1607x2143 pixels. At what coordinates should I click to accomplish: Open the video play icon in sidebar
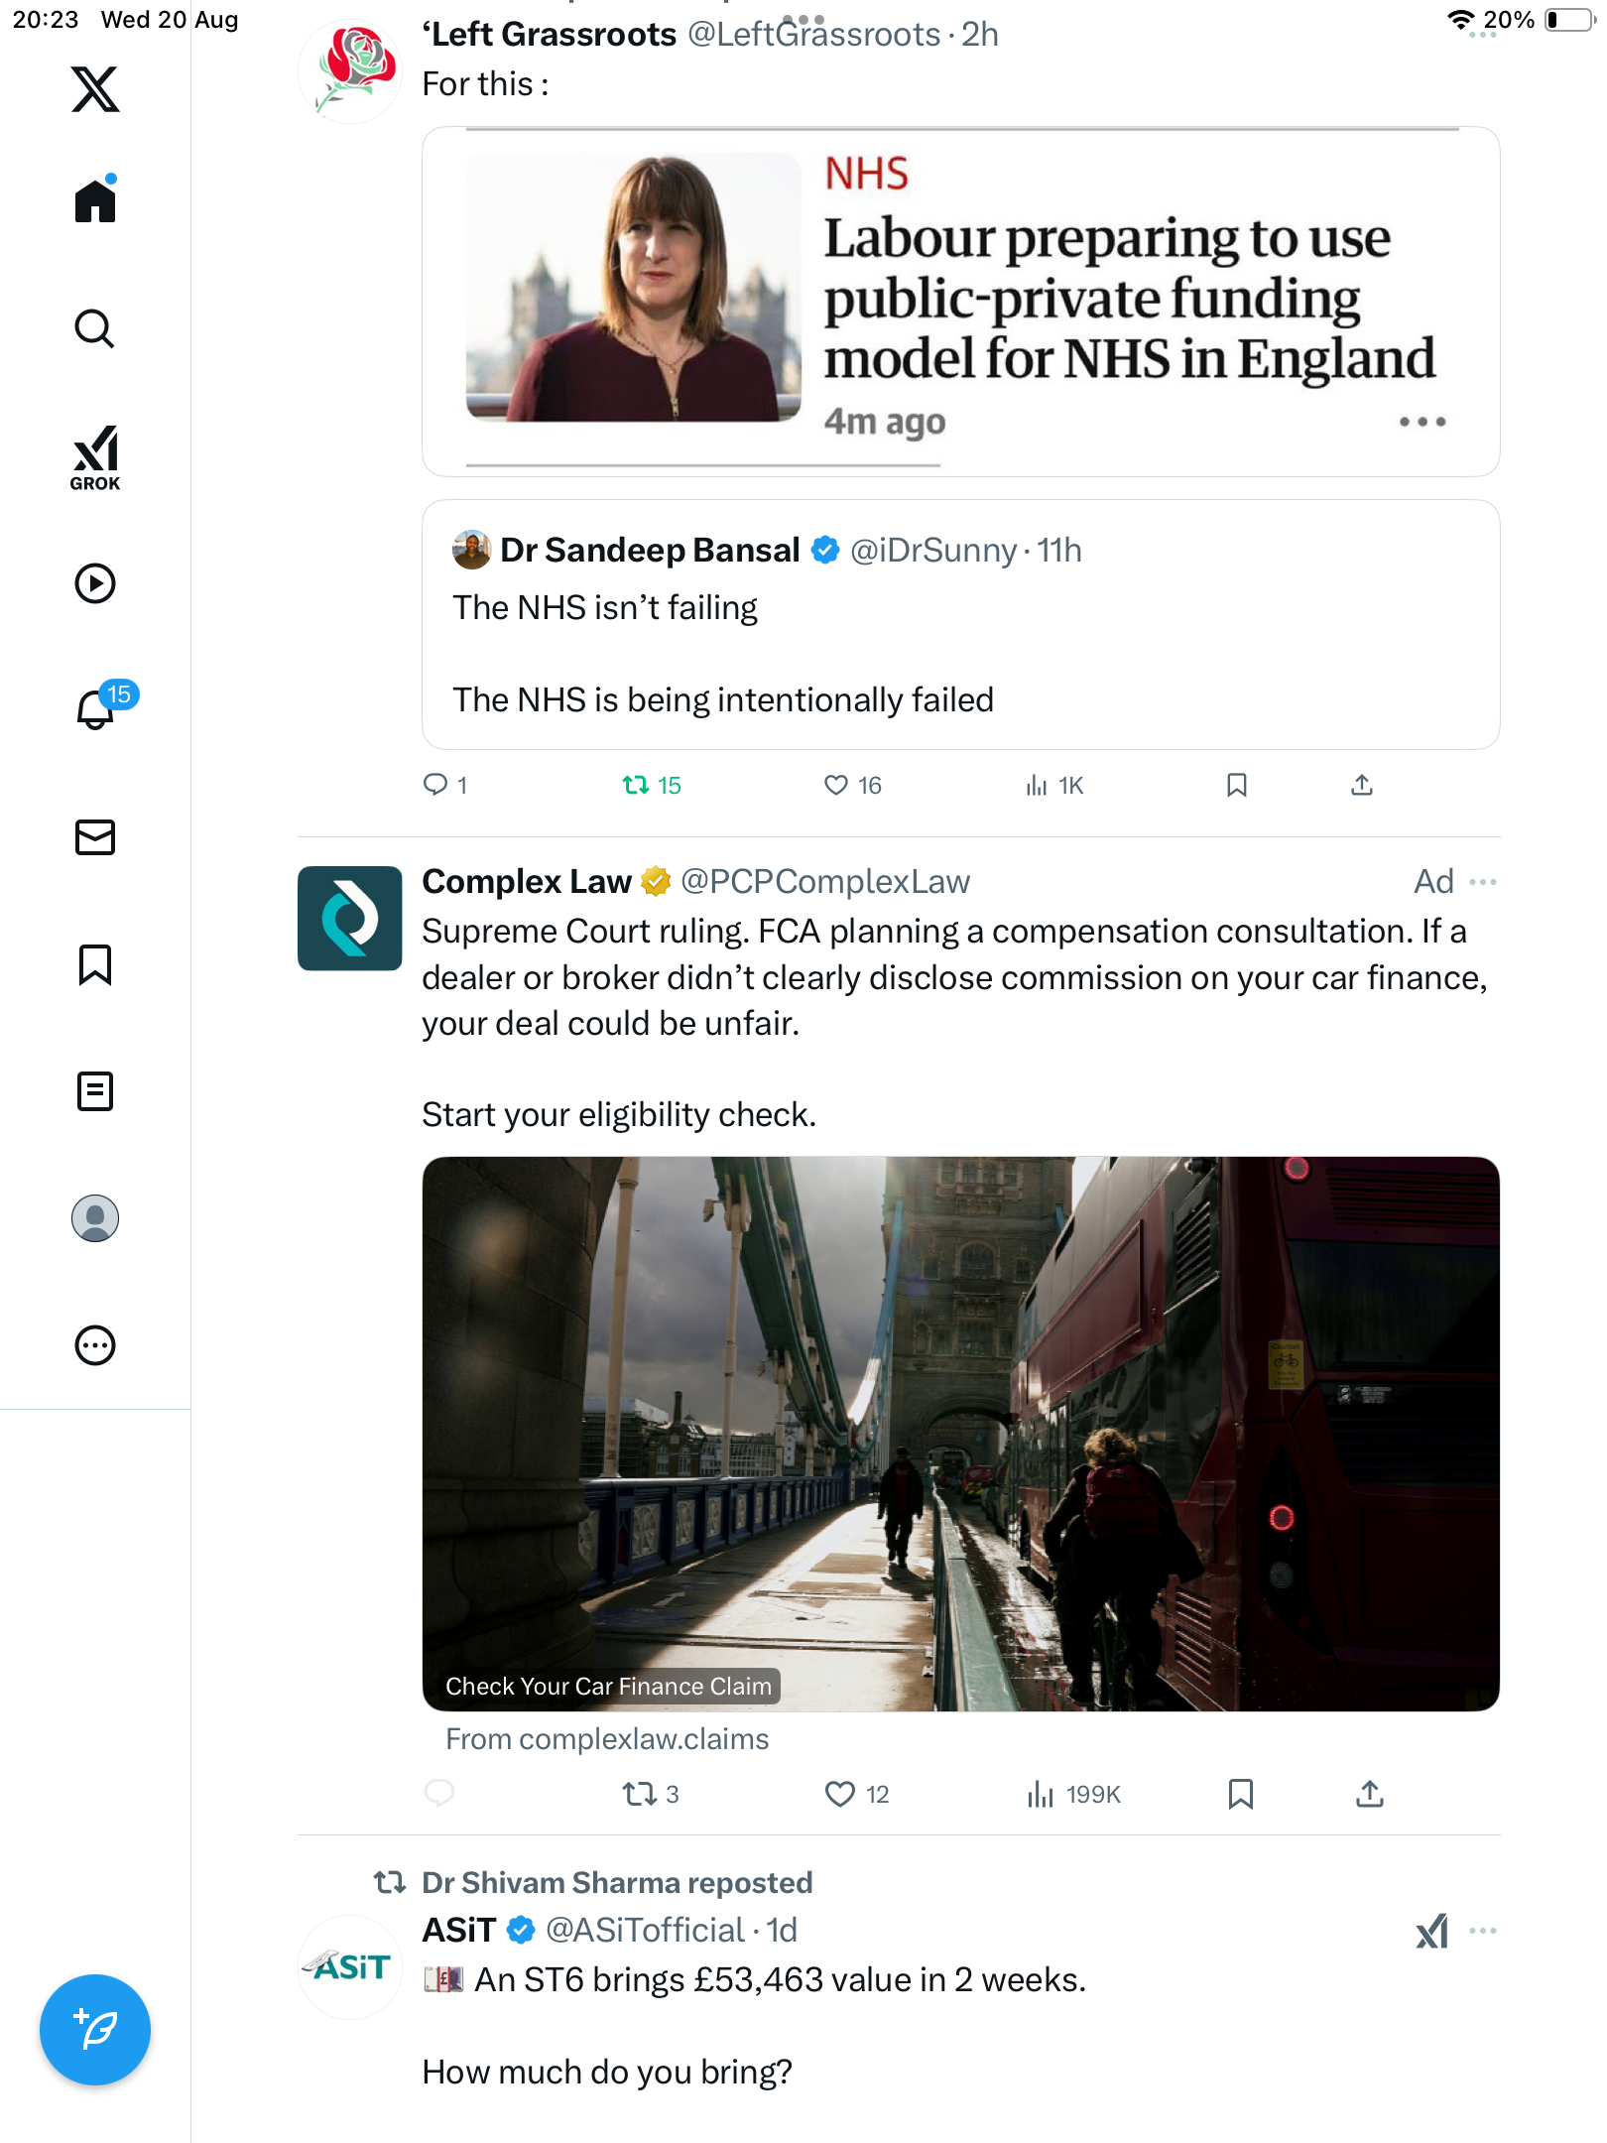95,583
